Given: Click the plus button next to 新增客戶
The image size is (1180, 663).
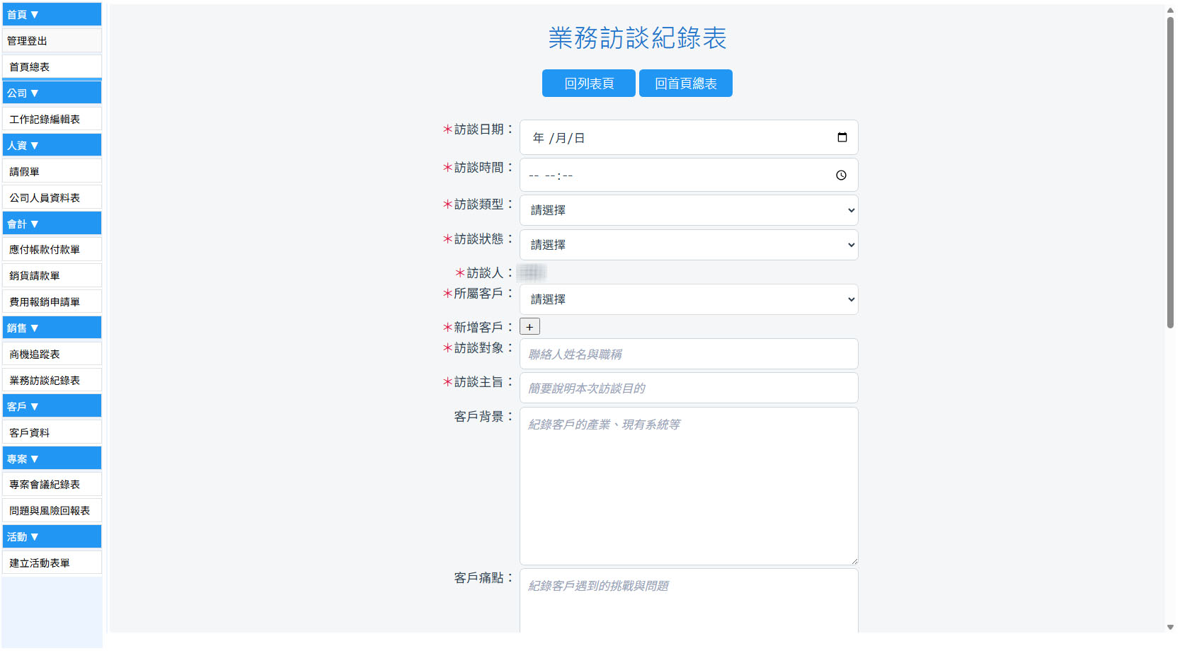Looking at the screenshot, I should coord(529,327).
